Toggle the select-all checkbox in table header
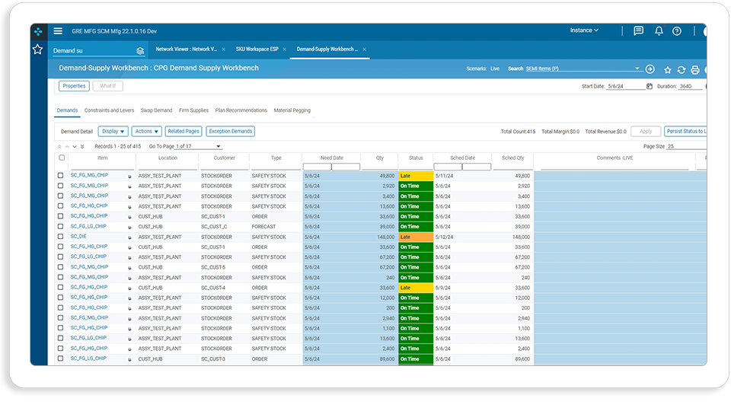The height and width of the screenshot is (411, 731). point(62,158)
